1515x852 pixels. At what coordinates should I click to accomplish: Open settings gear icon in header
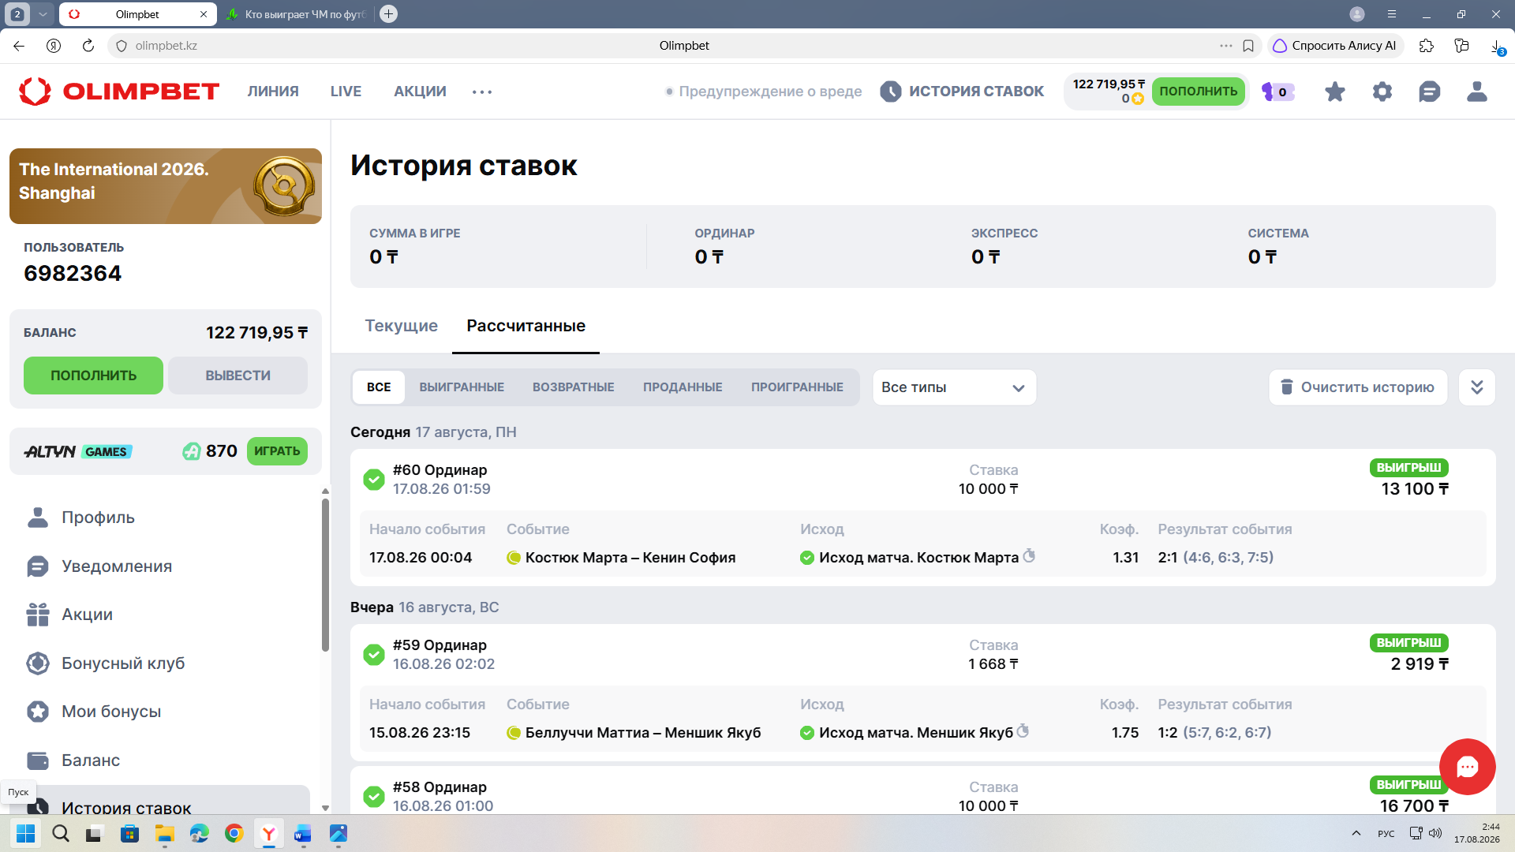tap(1382, 92)
